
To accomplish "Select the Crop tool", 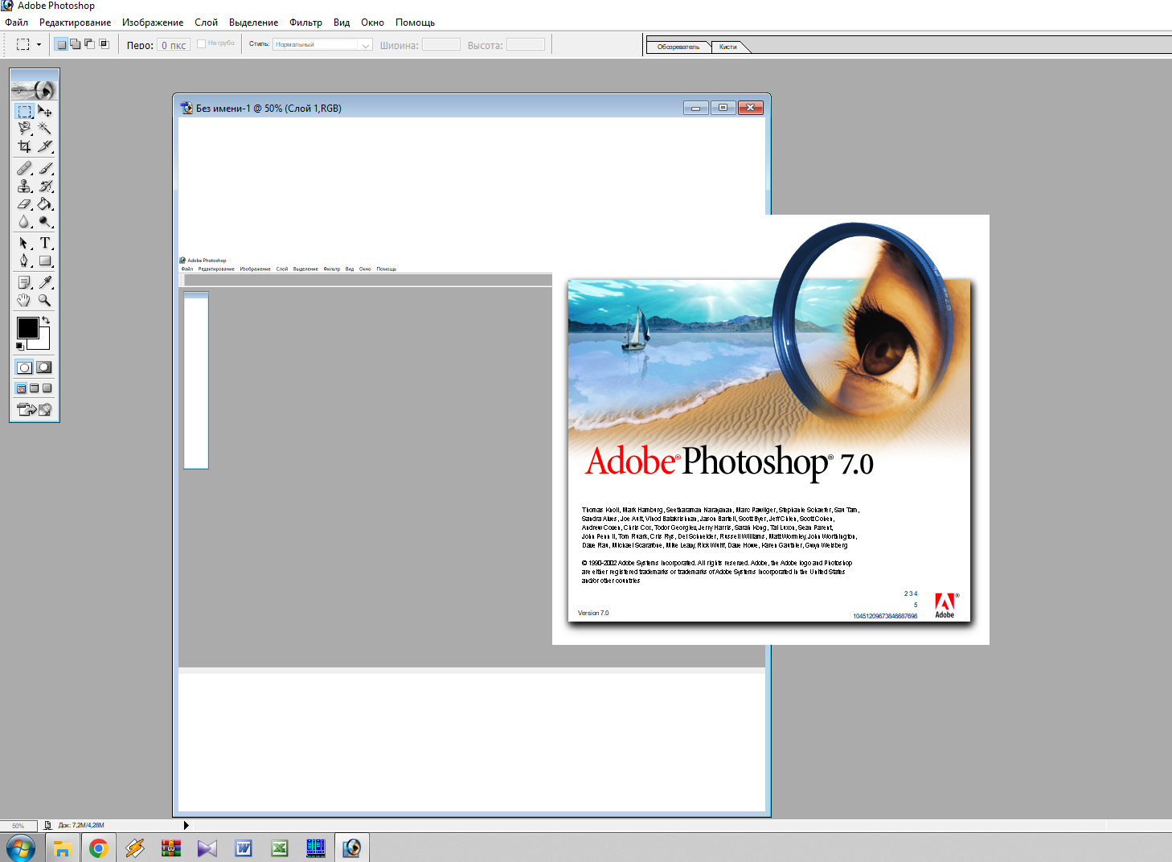I will [24, 146].
